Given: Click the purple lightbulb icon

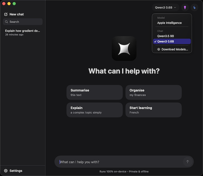Looking at the screenshot, I should point(185,7).
